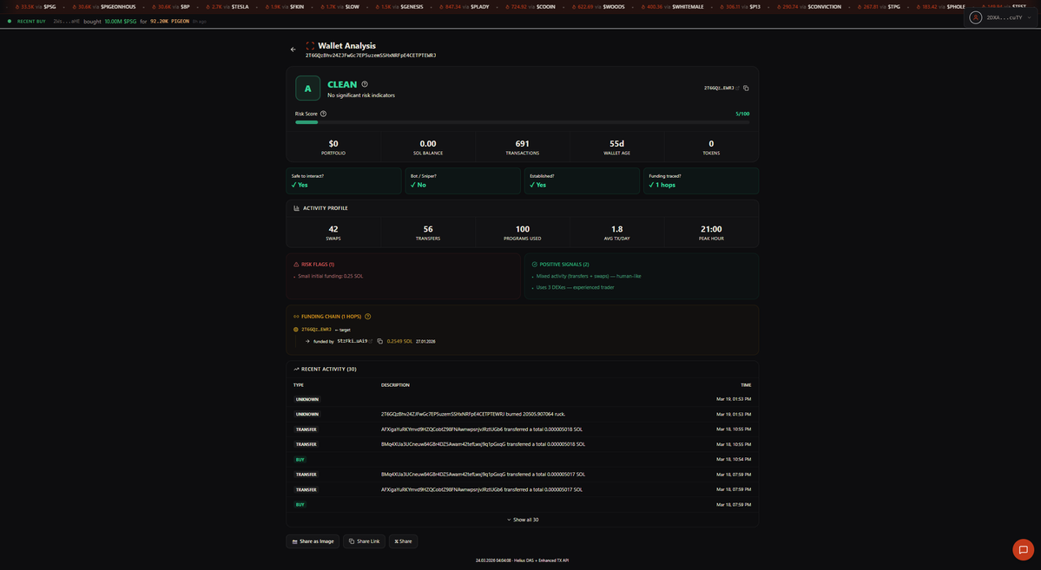Click the 10.00M $PSG recent buy text

click(x=120, y=21)
